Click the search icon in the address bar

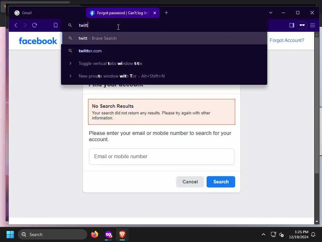pos(70,25)
